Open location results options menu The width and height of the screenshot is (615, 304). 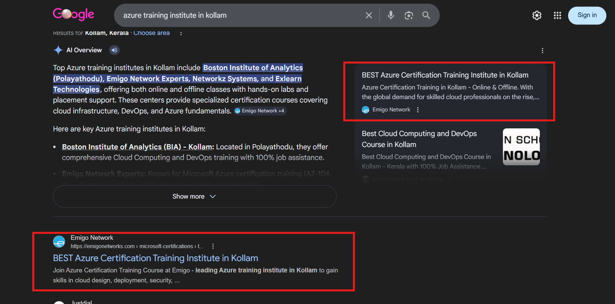pos(181,33)
